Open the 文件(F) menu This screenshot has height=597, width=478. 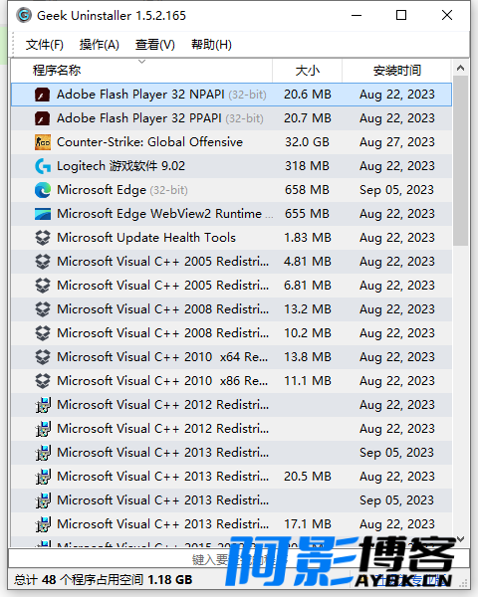coord(44,45)
